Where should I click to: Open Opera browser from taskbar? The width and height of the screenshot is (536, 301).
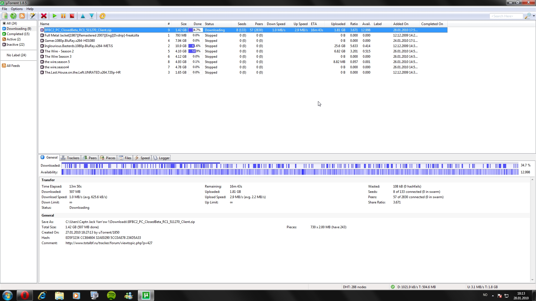pyautogui.click(x=25, y=295)
